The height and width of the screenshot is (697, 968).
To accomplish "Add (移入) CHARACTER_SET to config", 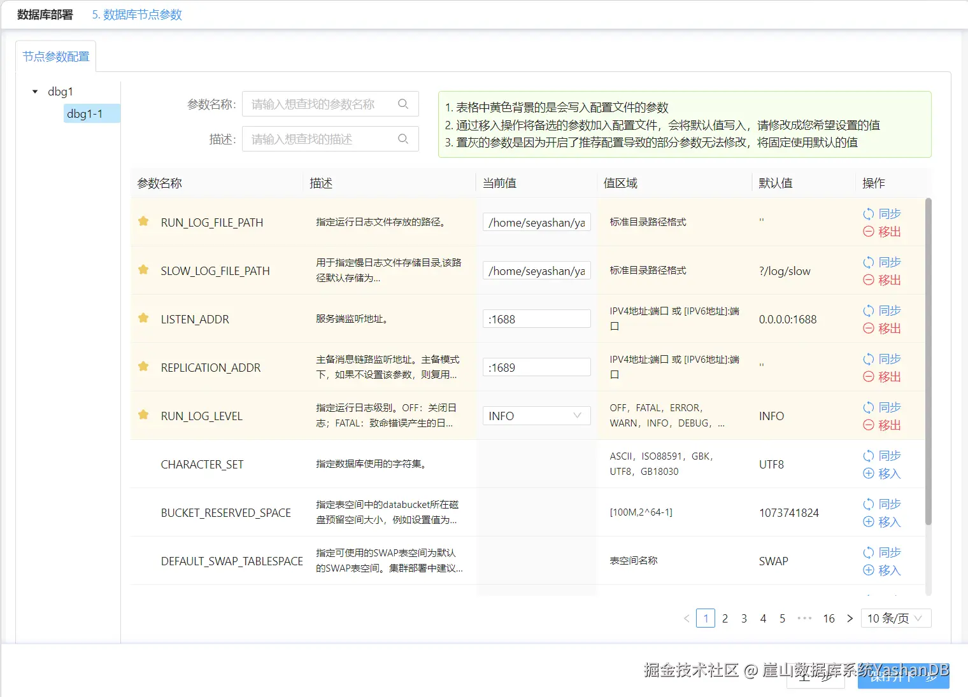I will tap(882, 474).
